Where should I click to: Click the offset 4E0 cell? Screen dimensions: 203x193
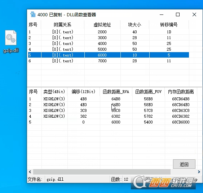click(83, 105)
